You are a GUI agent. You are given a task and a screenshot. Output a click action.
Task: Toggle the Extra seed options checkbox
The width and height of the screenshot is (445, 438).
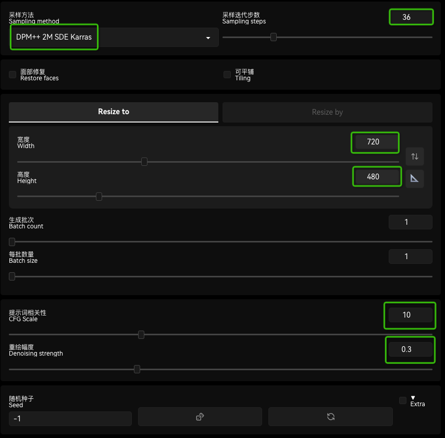402,400
